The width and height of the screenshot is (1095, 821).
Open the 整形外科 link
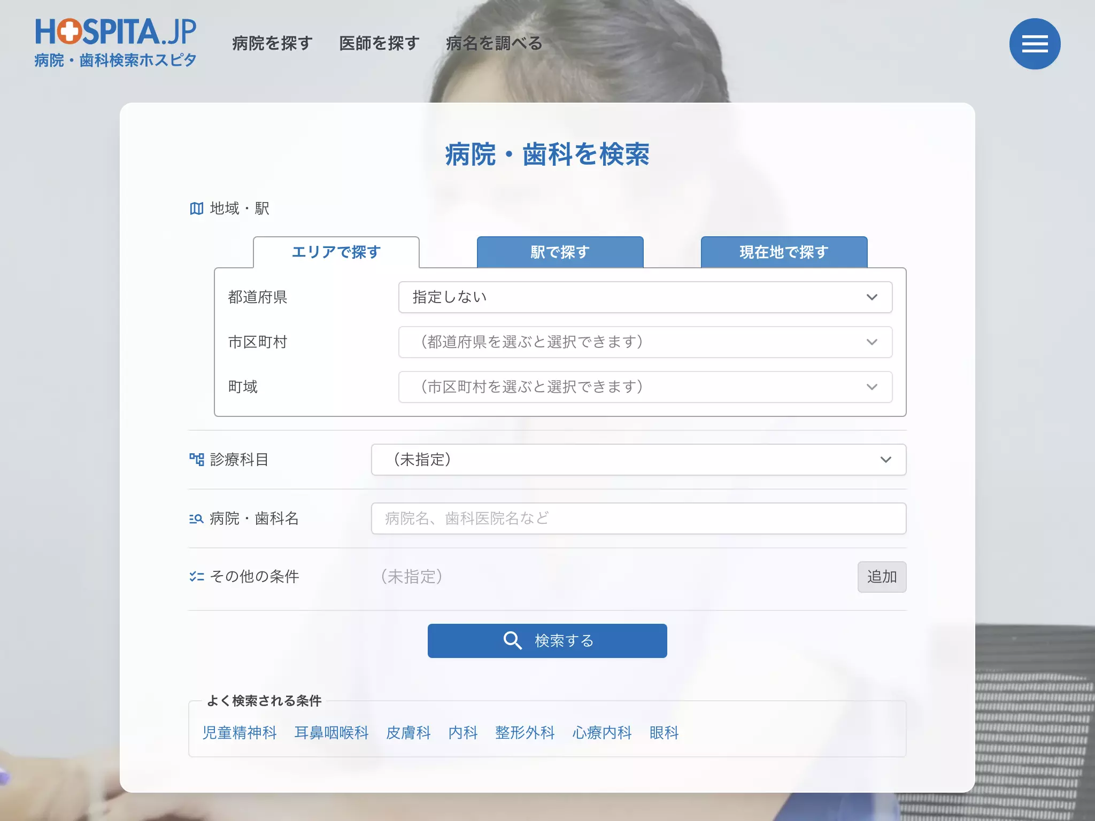tap(525, 733)
